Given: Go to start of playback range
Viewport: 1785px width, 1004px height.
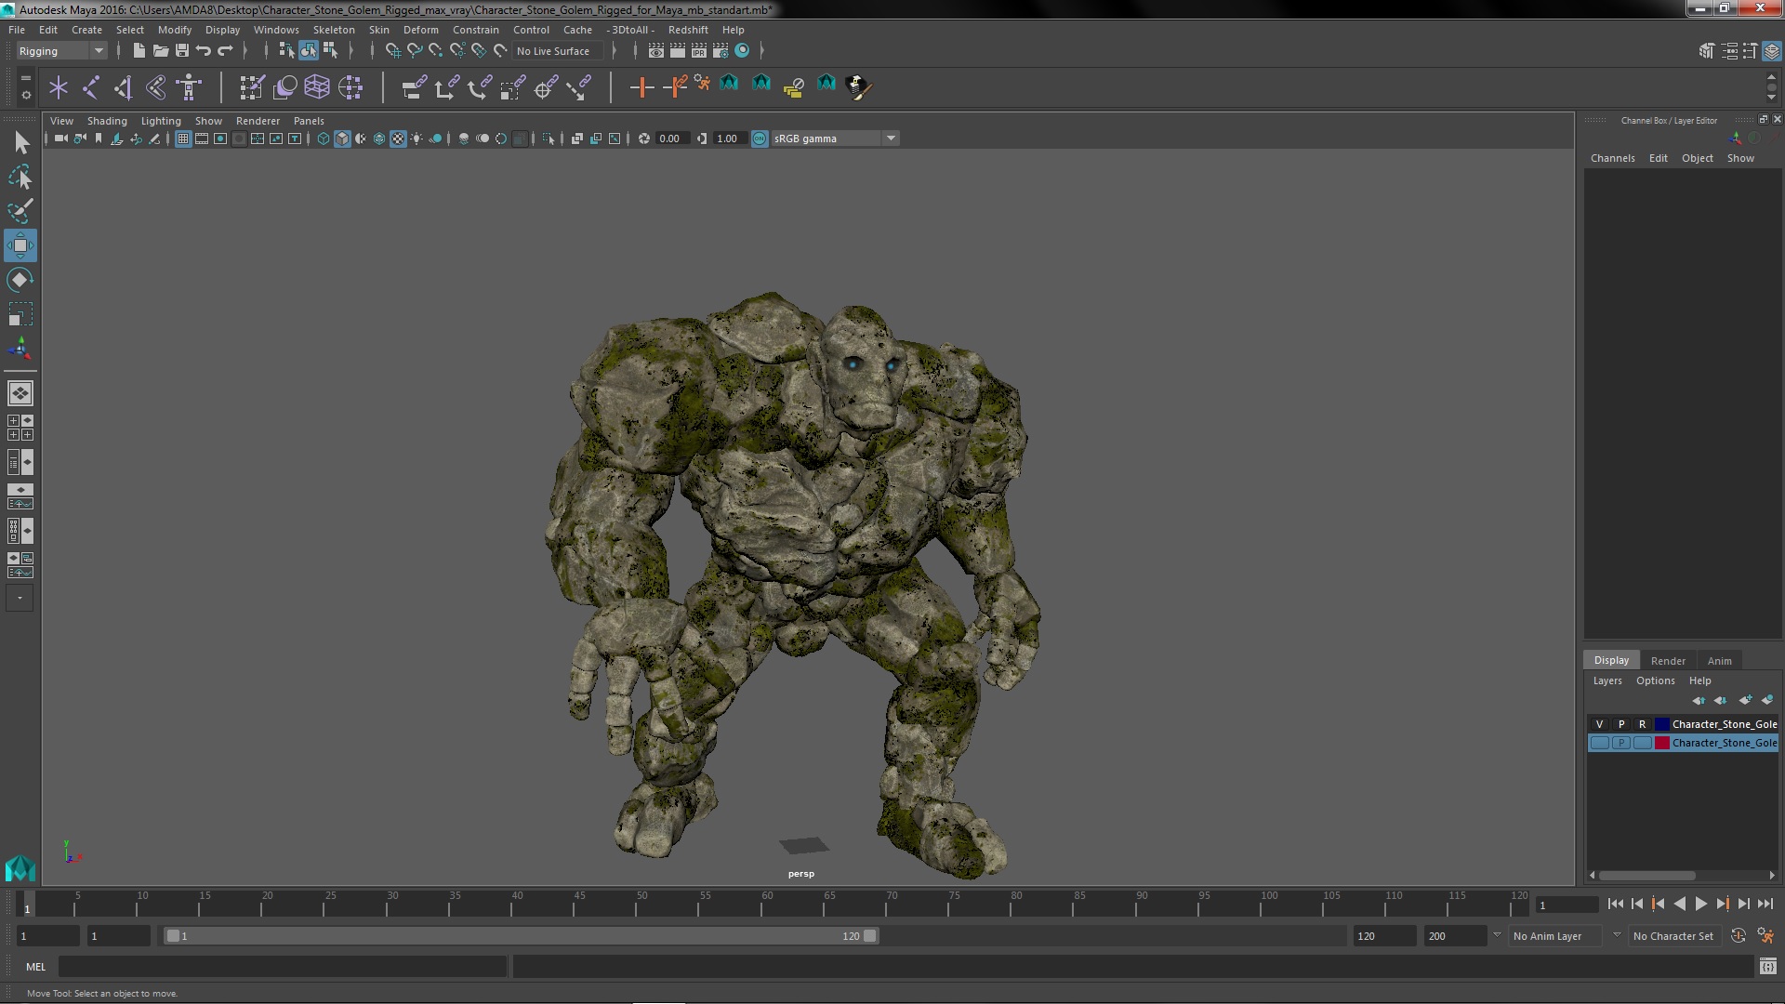Looking at the screenshot, I should [1615, 904].
